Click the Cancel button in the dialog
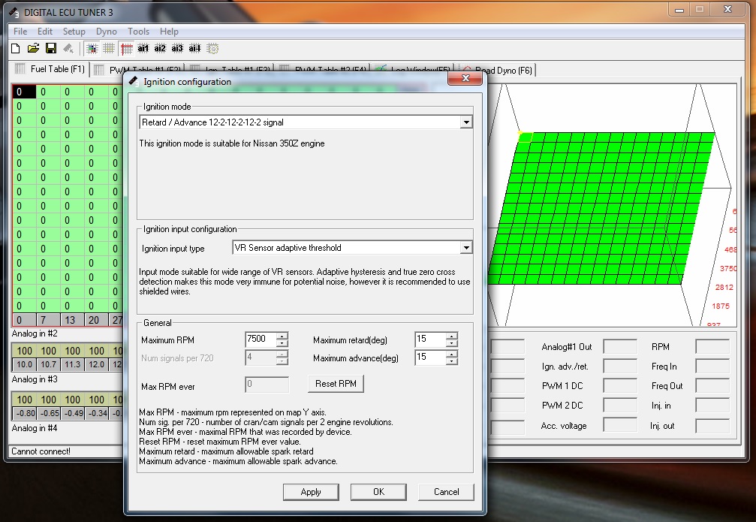 click(447, 492)
